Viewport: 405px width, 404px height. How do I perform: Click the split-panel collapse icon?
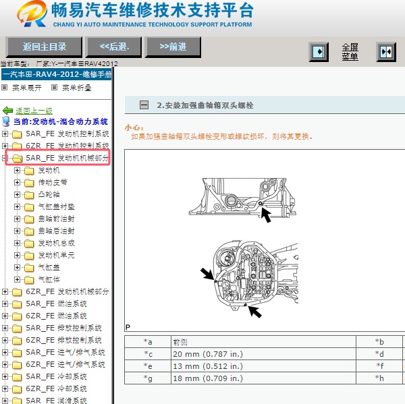click(x=386, y=52)
